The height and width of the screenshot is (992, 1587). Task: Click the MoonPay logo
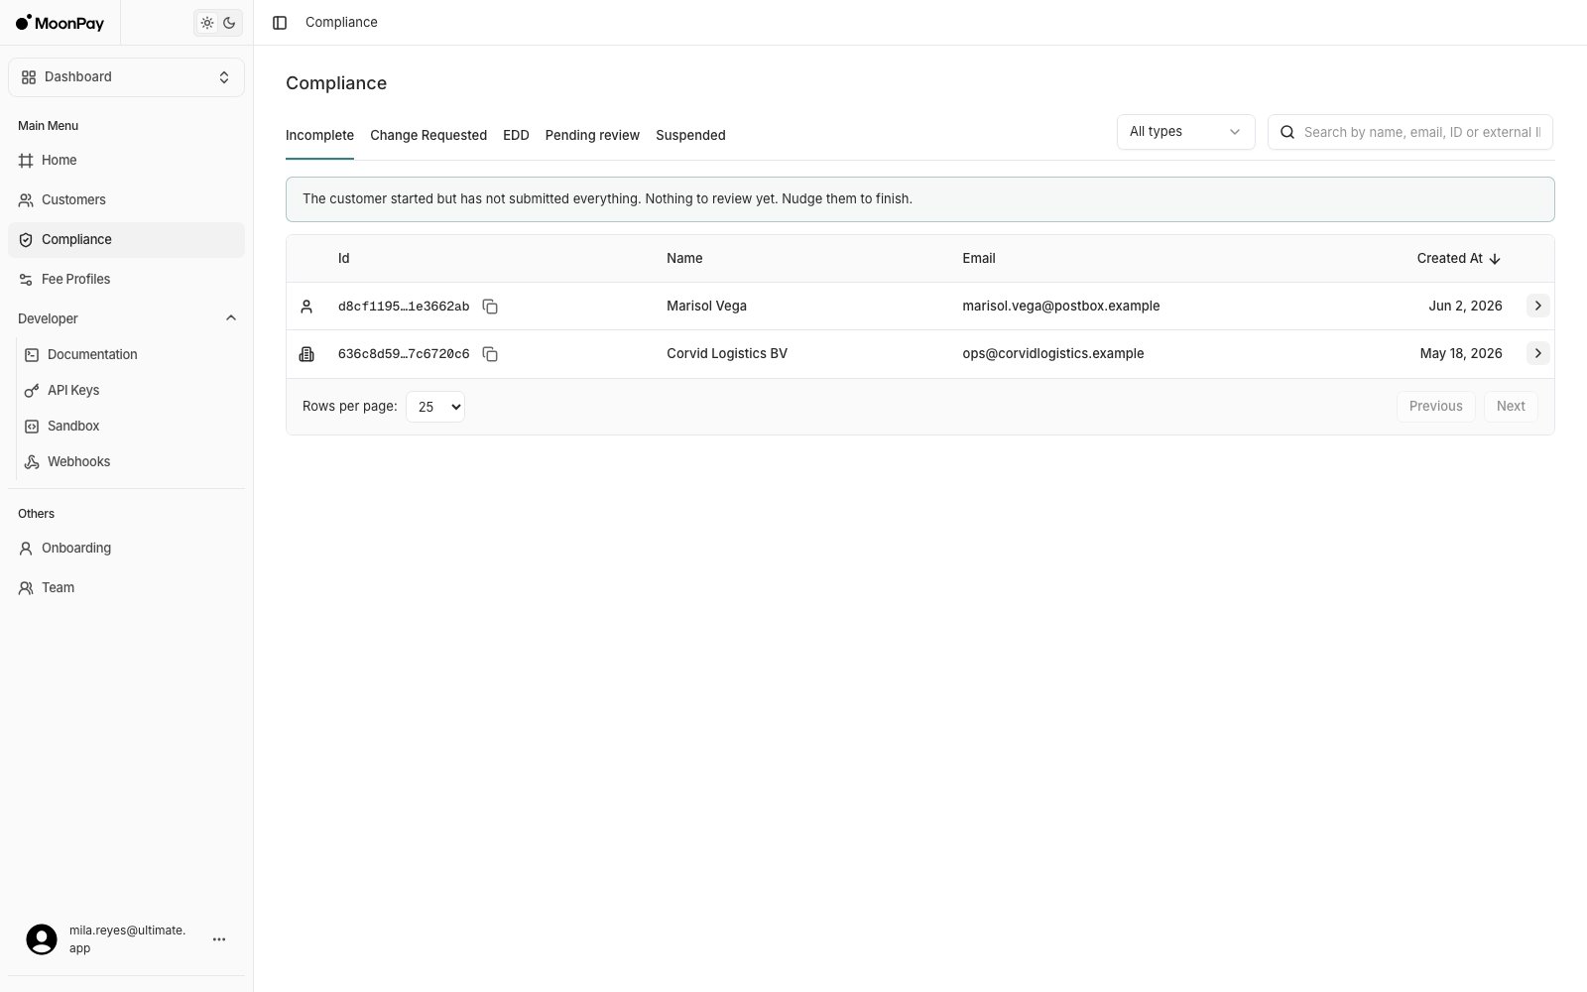coord(60,23)
